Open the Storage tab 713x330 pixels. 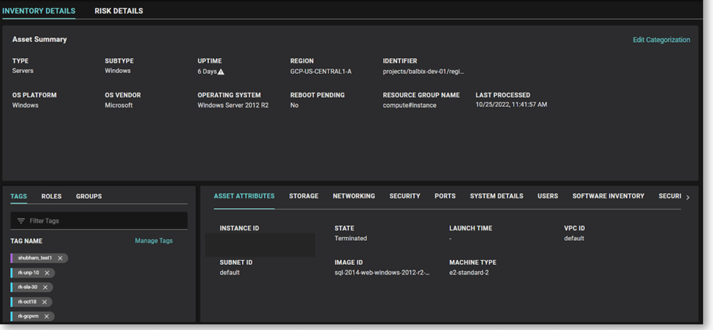click(303, 196)
